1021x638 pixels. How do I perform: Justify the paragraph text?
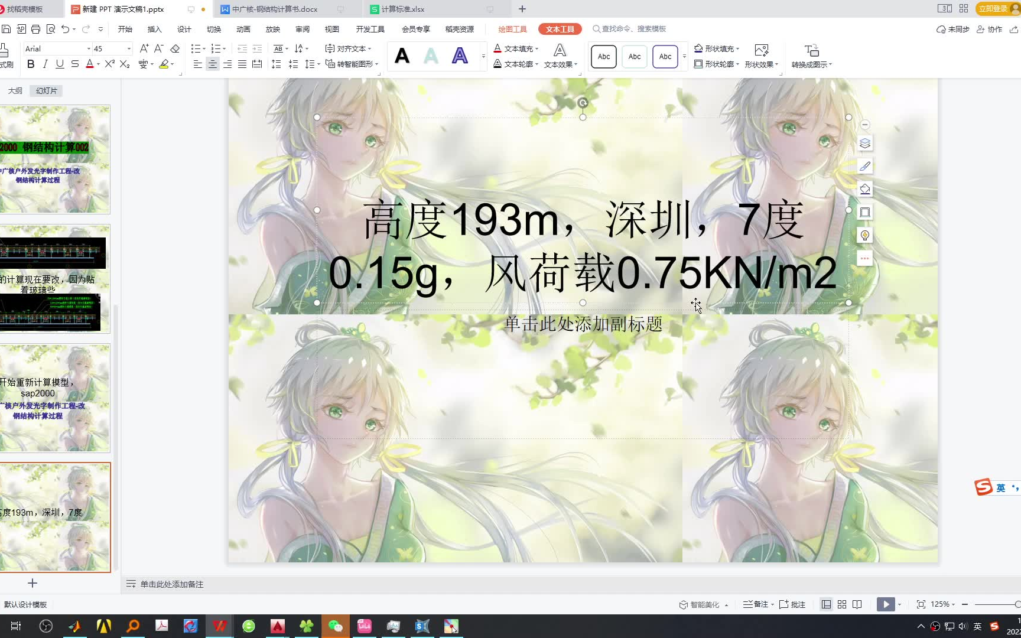(x=242, y=64)
